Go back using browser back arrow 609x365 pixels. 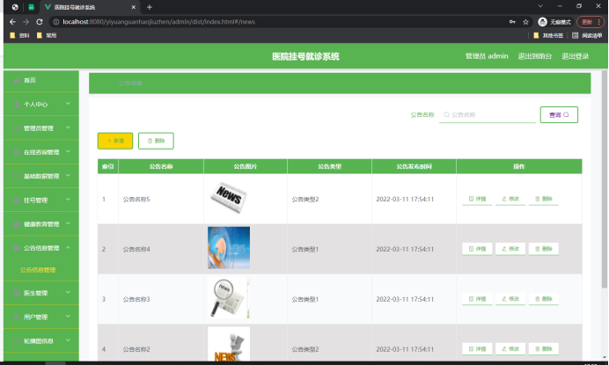[12, 22]
